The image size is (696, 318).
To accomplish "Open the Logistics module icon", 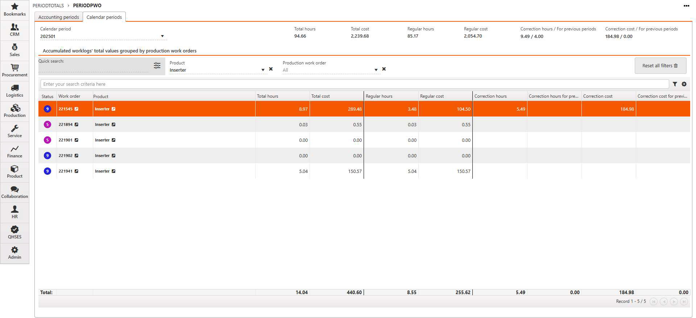I will (x=14, y=90).
